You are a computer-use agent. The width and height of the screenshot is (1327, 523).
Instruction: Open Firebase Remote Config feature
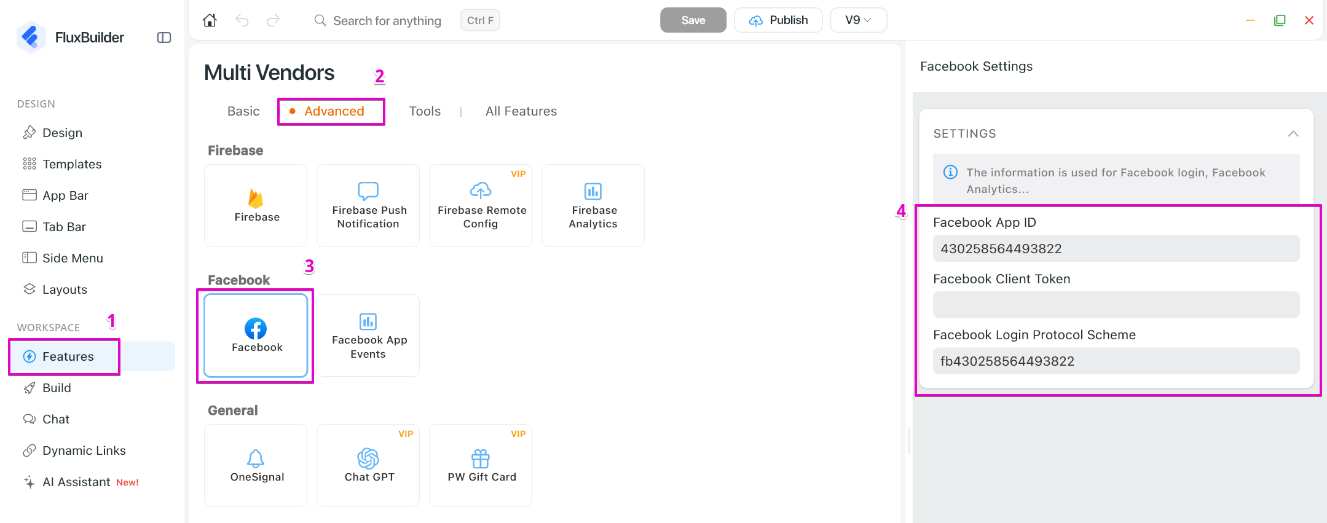point(481,205)
